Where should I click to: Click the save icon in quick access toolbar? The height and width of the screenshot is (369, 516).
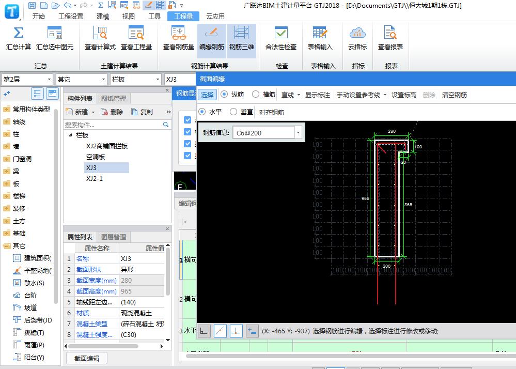(x=32, y=5)
